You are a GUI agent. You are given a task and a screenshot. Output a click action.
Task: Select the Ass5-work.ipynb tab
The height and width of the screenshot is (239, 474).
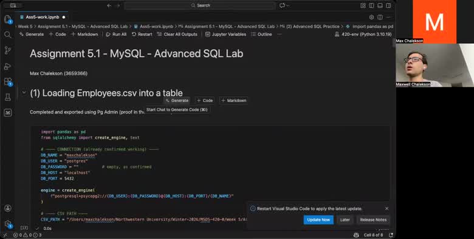click(x=43, y=17)
